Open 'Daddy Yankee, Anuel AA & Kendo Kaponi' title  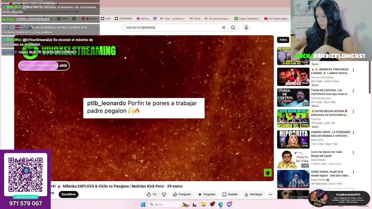330,174
